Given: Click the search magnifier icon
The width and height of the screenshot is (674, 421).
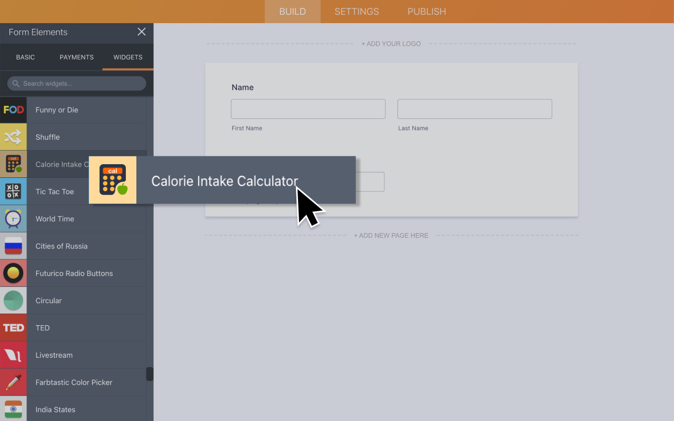Looking at the screenshot, I should pyautogui.click(x=16, y=83).
